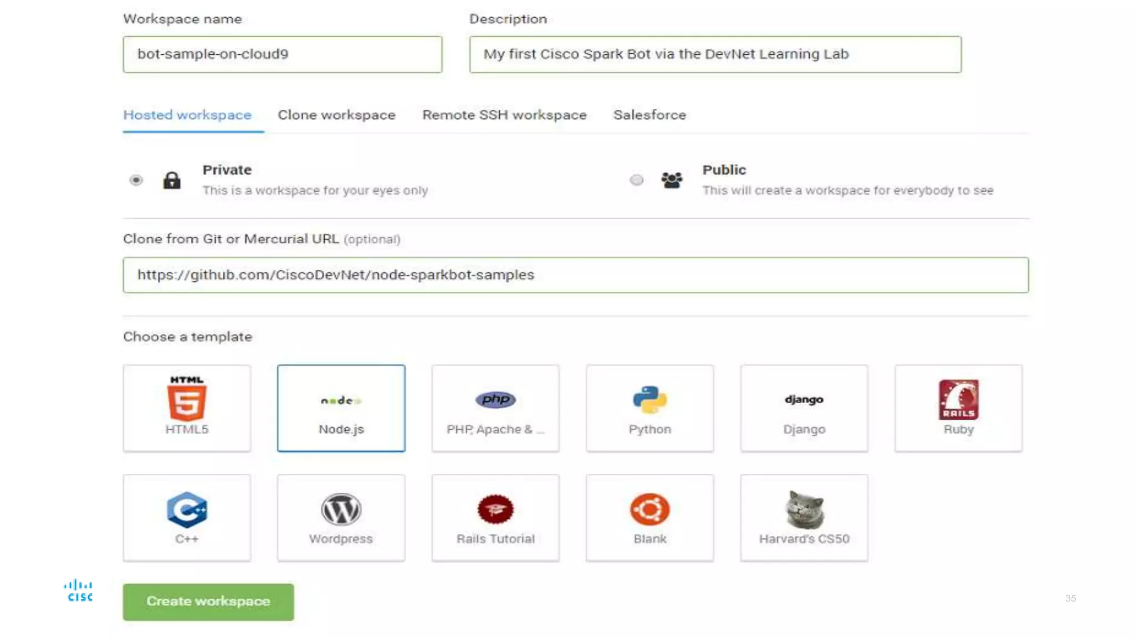
Task: Choose the Django template
Action: coord(804,408)
